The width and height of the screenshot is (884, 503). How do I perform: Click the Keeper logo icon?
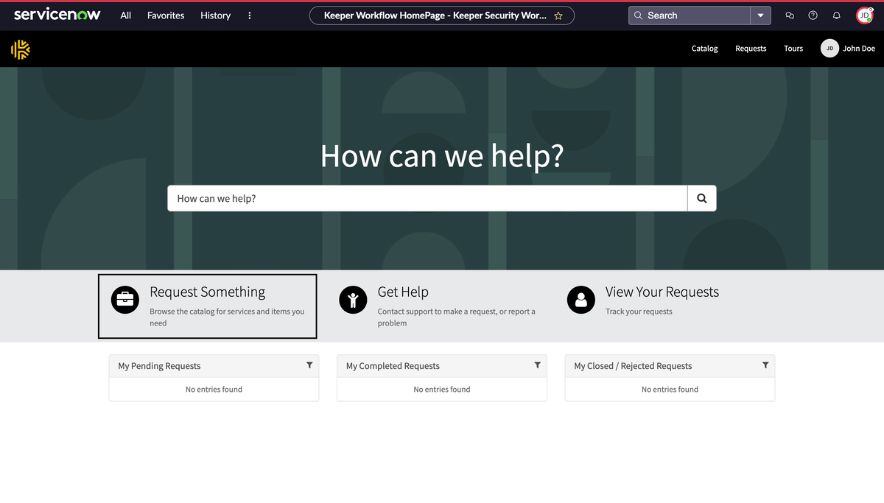point(21,49)
